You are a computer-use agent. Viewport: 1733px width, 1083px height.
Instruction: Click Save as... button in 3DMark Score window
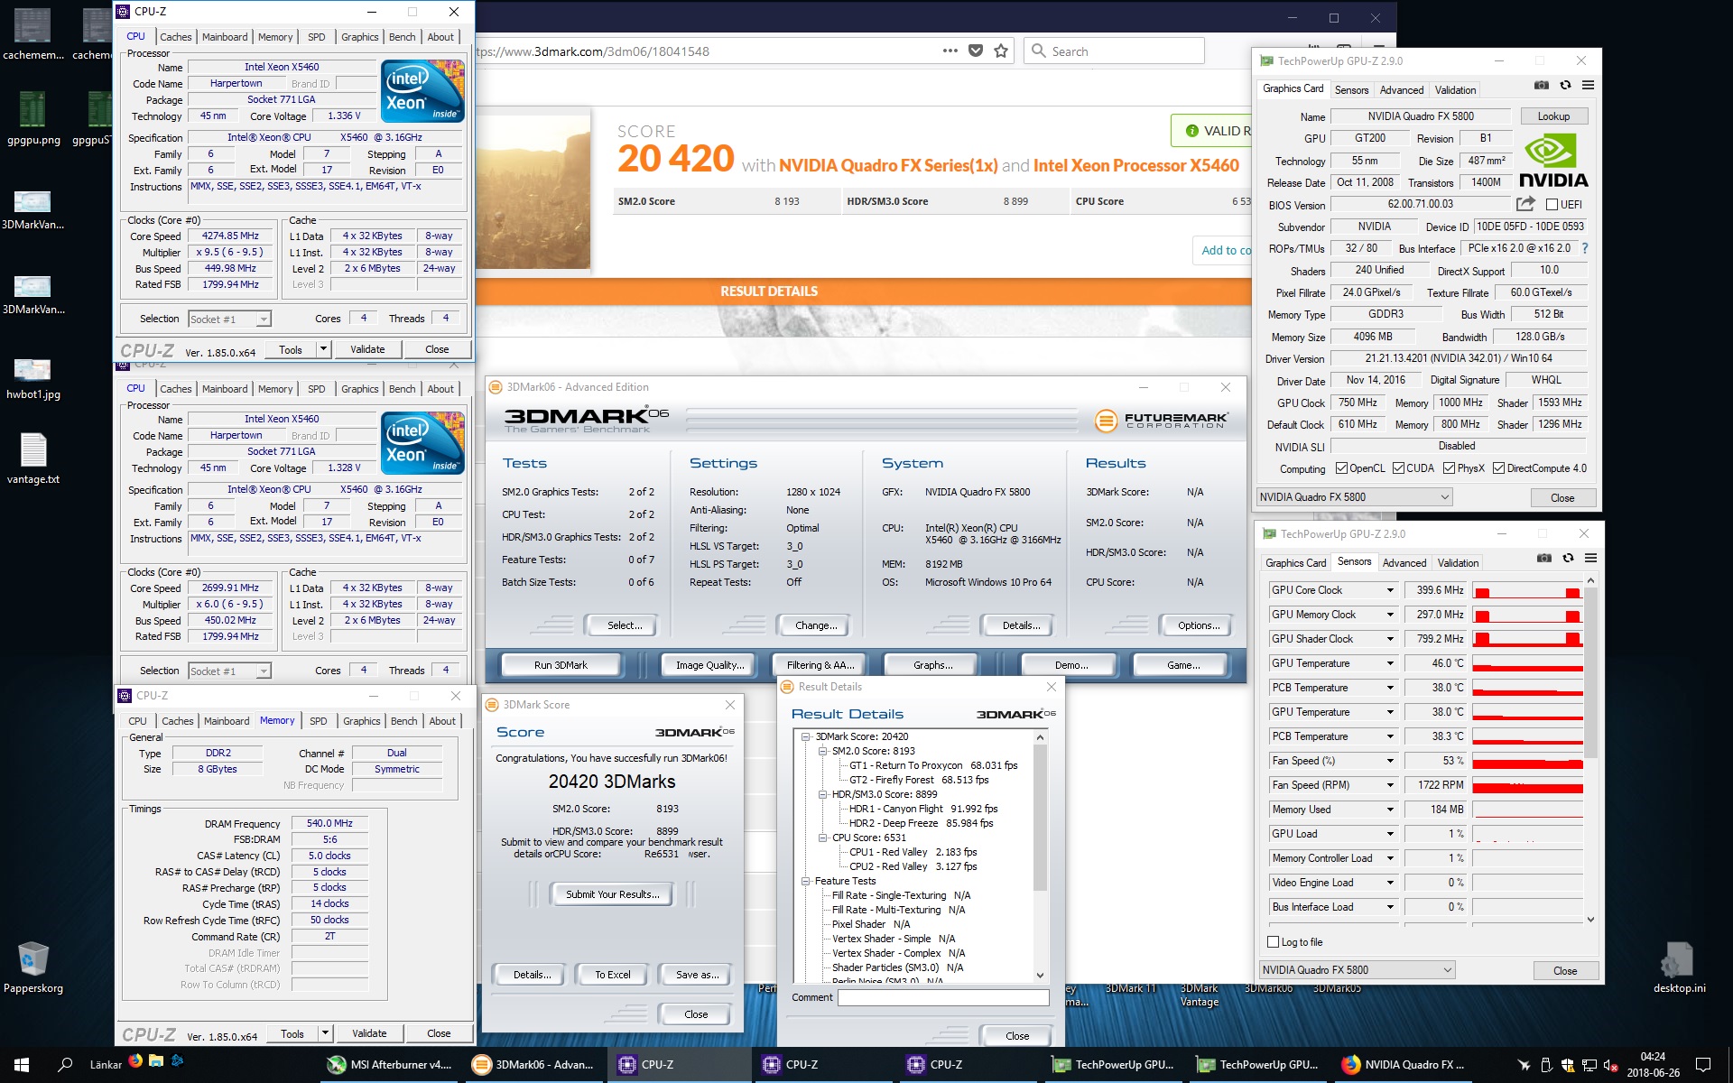click(698, 975)
